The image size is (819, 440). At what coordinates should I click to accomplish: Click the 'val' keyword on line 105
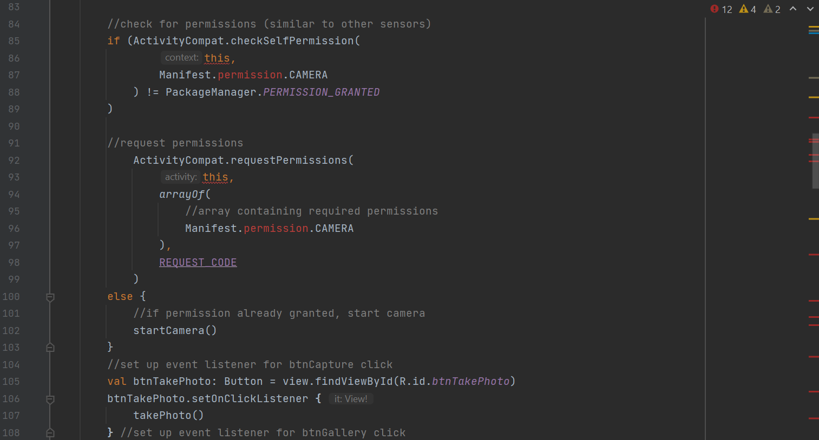click(117, 382)
